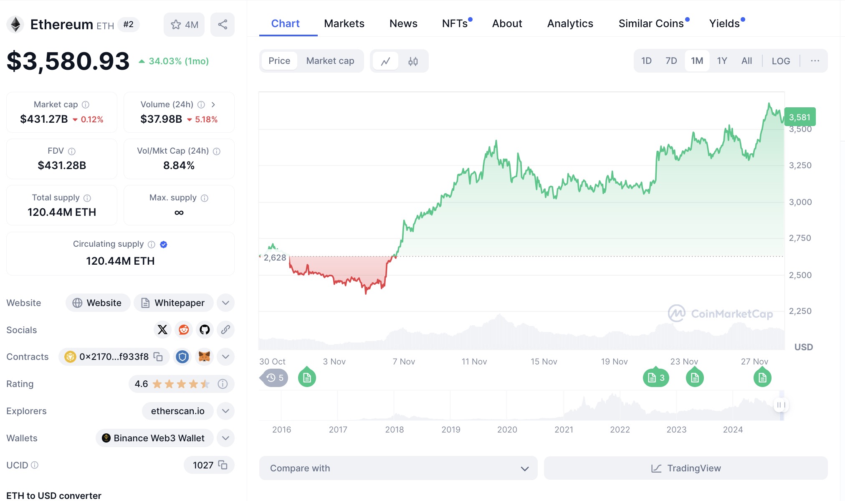
Task: Click the 4.6 star rating badge
Action: 181,384
